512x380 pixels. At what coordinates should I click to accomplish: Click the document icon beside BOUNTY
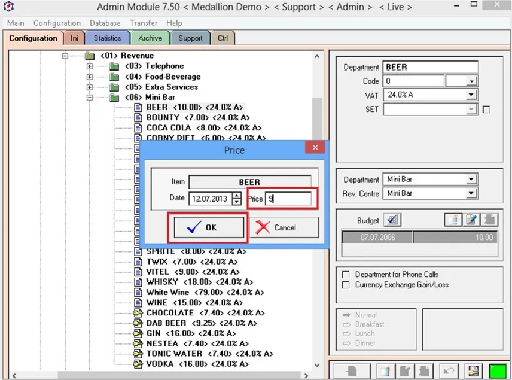138,118
